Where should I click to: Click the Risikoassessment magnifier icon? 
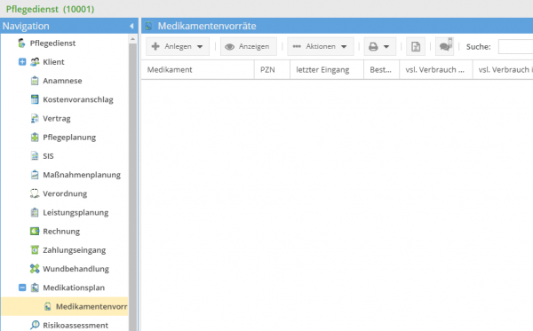coord(35,325)
